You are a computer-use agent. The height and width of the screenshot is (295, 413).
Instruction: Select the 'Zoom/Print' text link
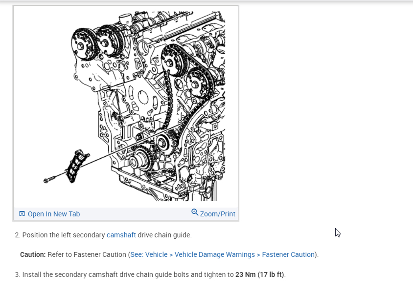(218, 214)
